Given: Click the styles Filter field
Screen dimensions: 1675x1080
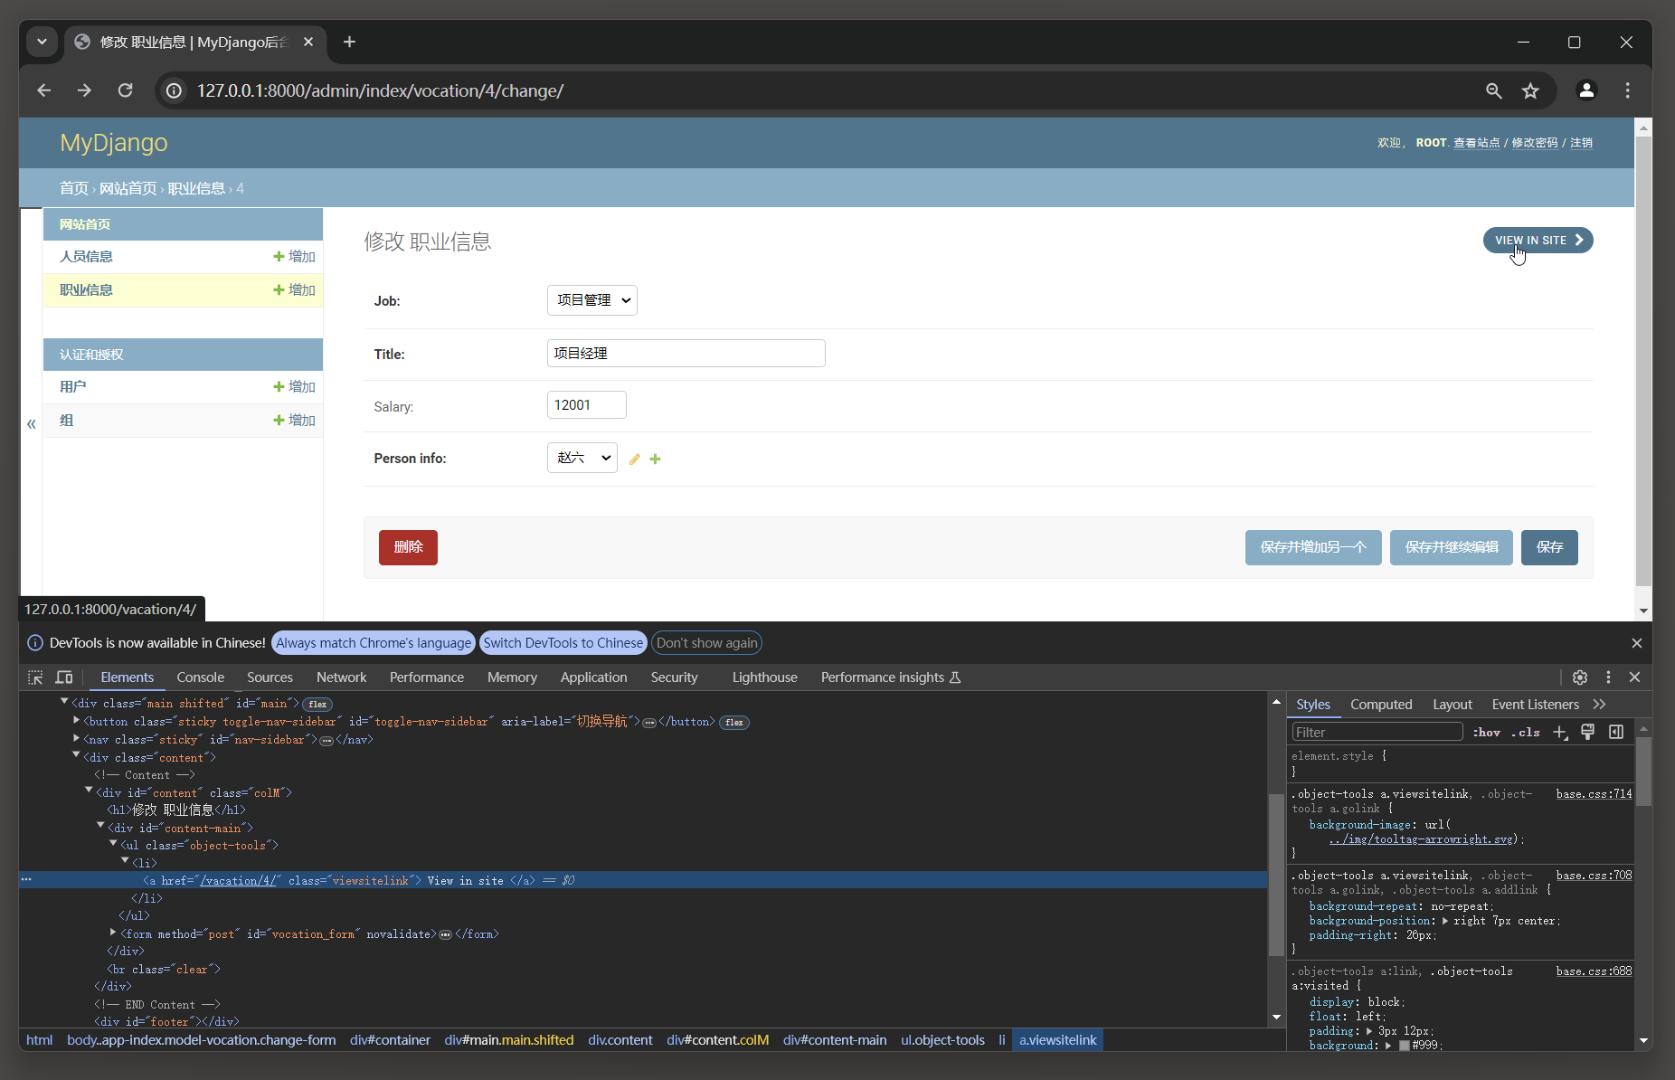Looking at the screenshot, I should click(x=1377, y=733).
